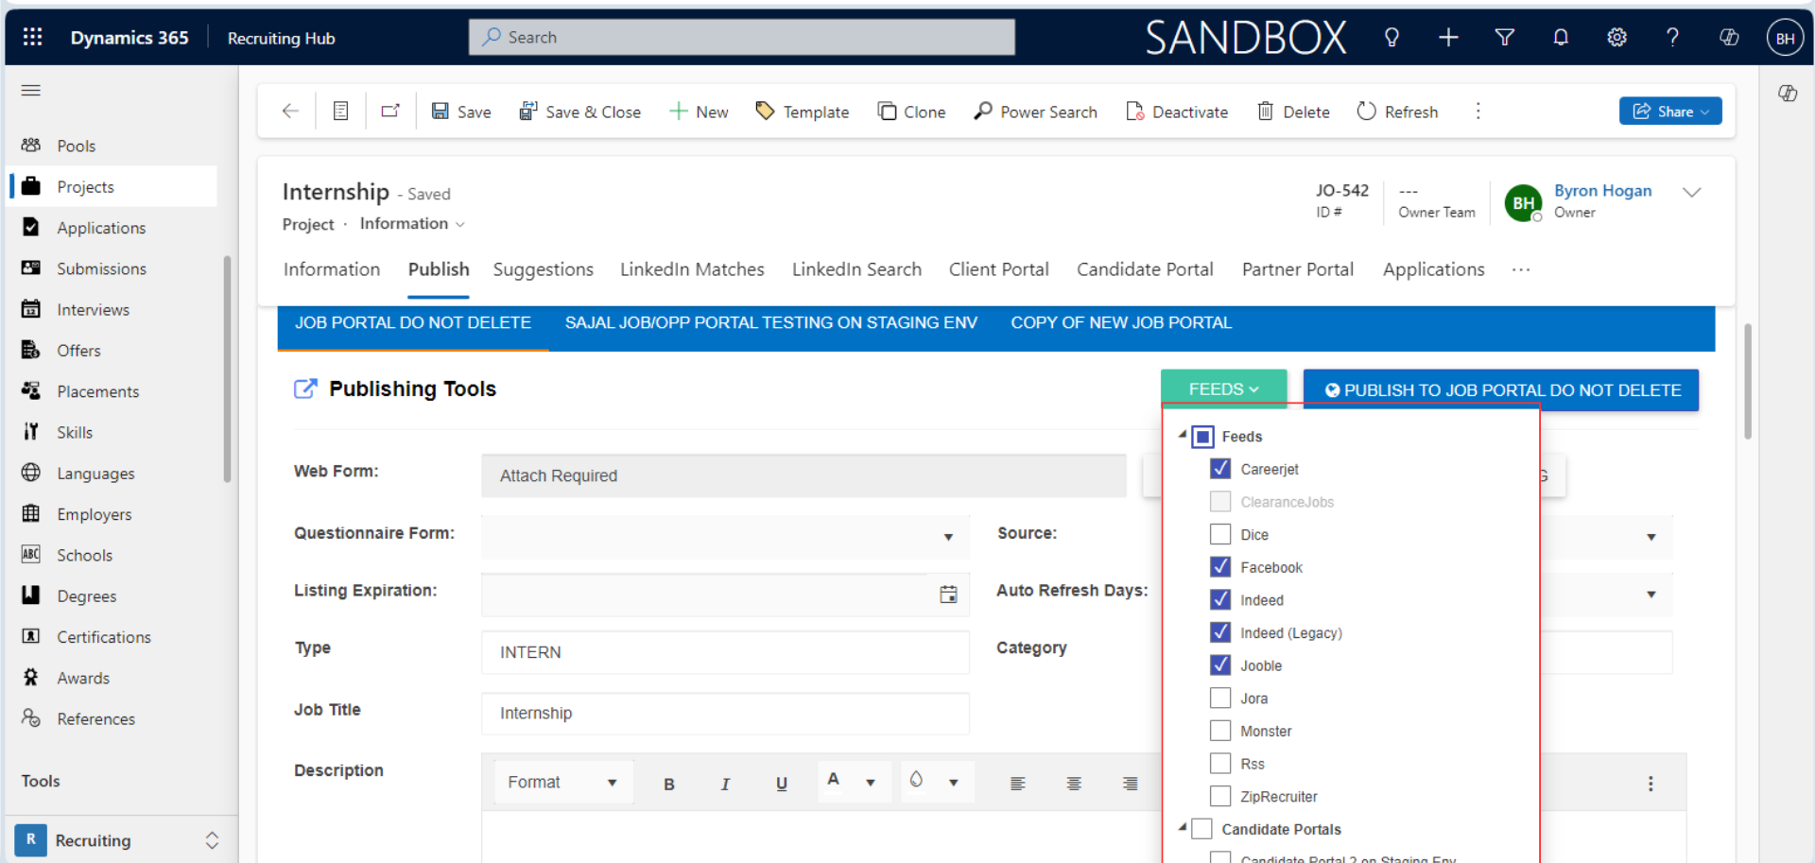Screen dimensions: 1815x863
Task: Check the Candidate Portals group checkbox
Action: tap(1202, 829)
